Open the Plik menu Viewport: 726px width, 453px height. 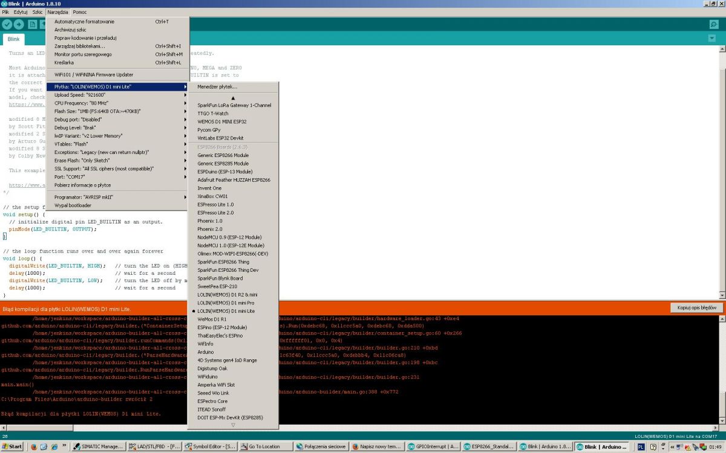(x=5, y=12)
